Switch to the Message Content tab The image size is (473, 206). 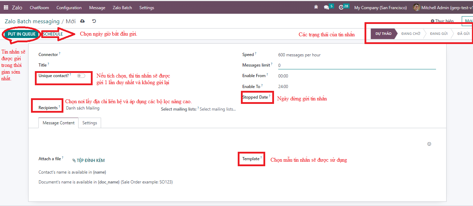(58, 123)
